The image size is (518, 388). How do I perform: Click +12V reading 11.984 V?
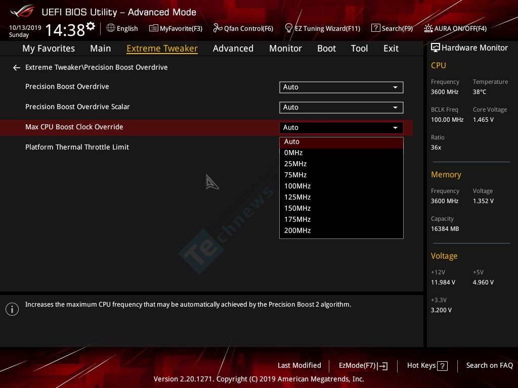[443, 282]
